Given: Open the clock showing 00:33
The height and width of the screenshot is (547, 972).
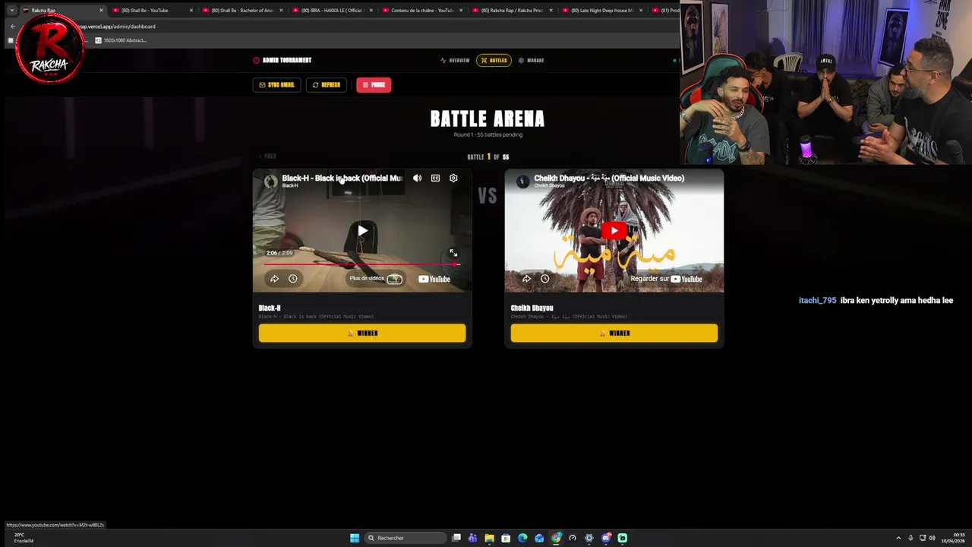Looking at the screenshot, I should click(x=953, y=538).
